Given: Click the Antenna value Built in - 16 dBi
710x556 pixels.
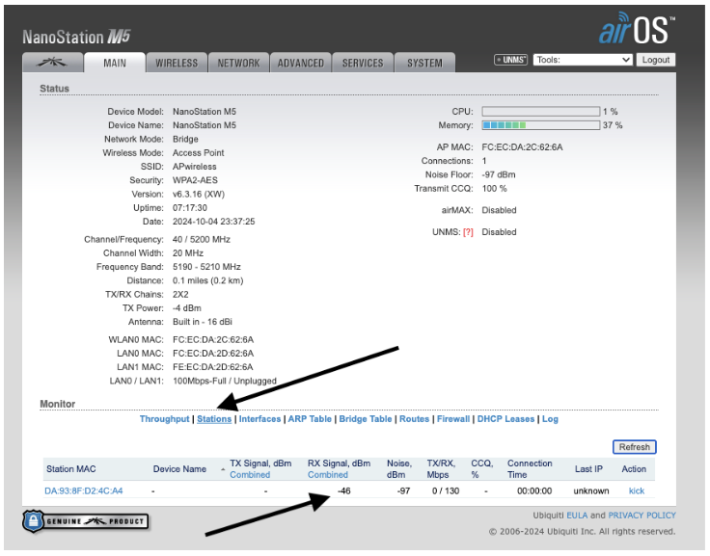Looking at the screenshot, I should 203,322.
